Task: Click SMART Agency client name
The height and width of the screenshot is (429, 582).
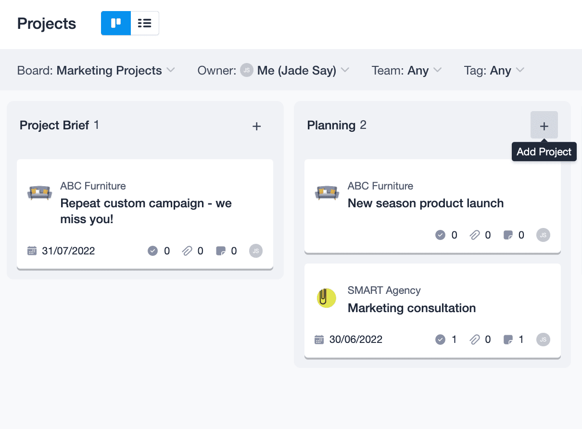Action: click(x=384, y=290)
